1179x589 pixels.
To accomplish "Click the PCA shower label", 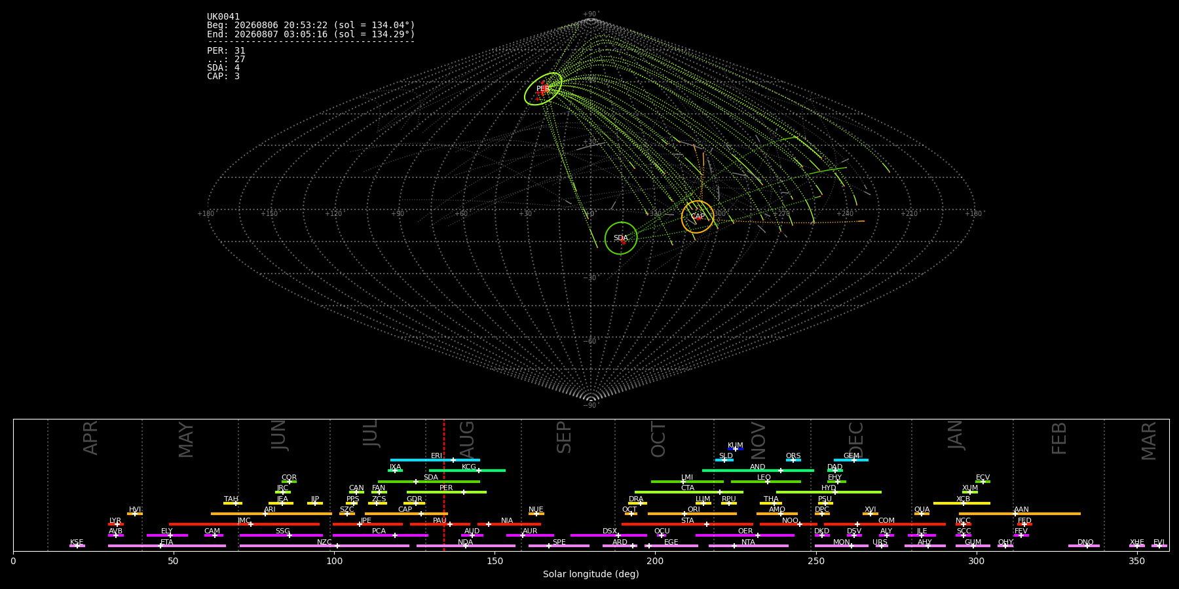I will 379,531.
